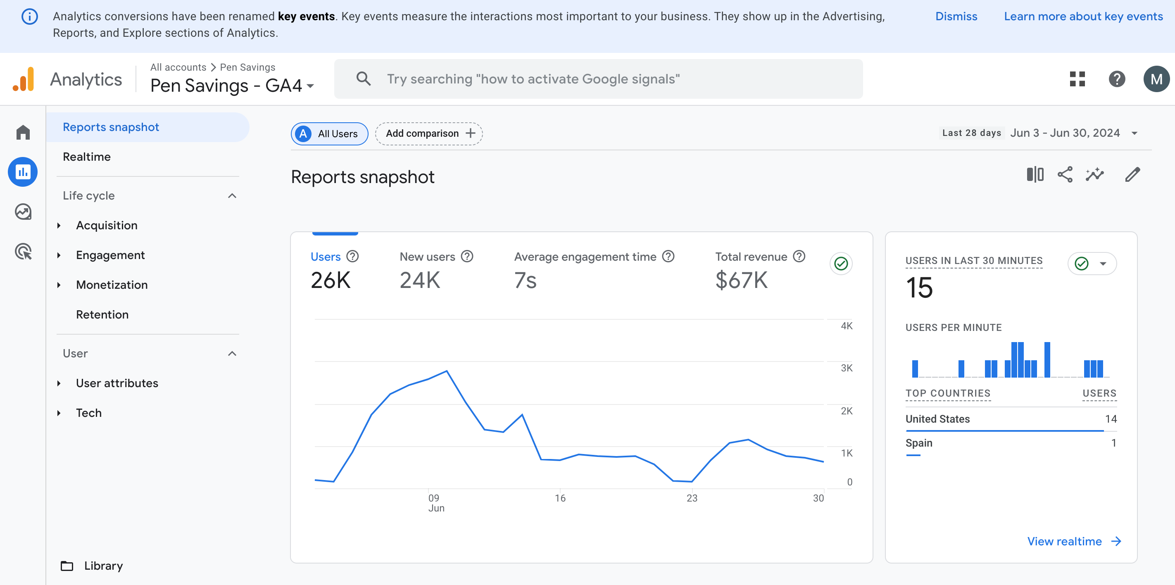Click the USERS column header

(x=1099, y=393)
